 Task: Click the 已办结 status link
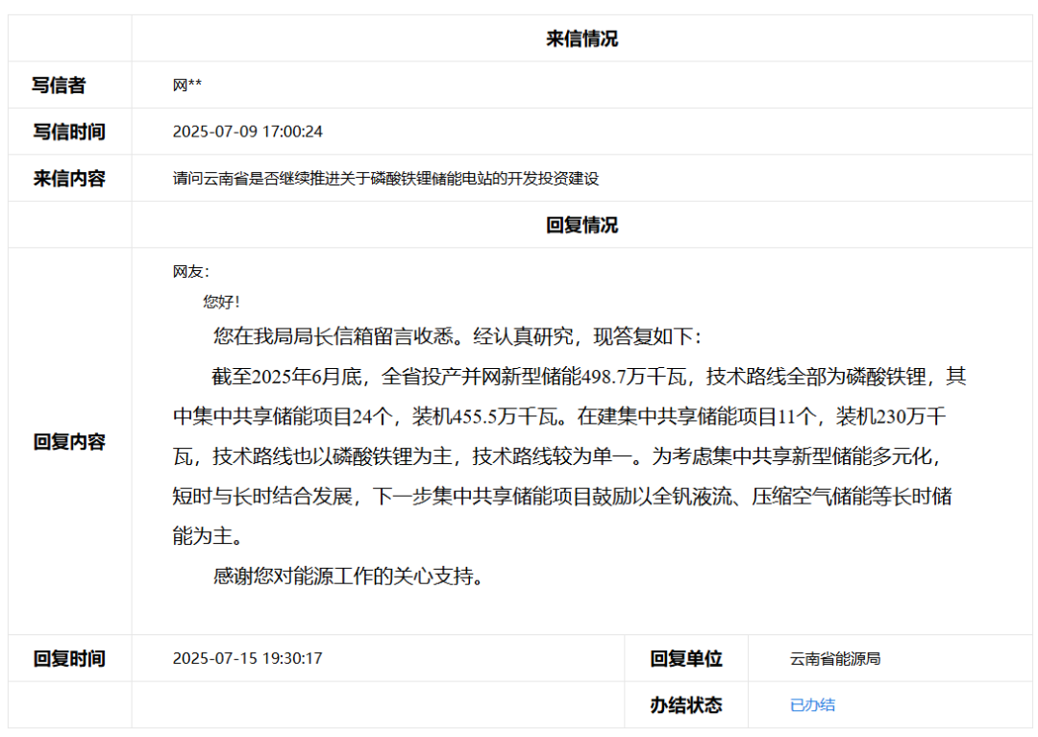click(x=812, y=705)
